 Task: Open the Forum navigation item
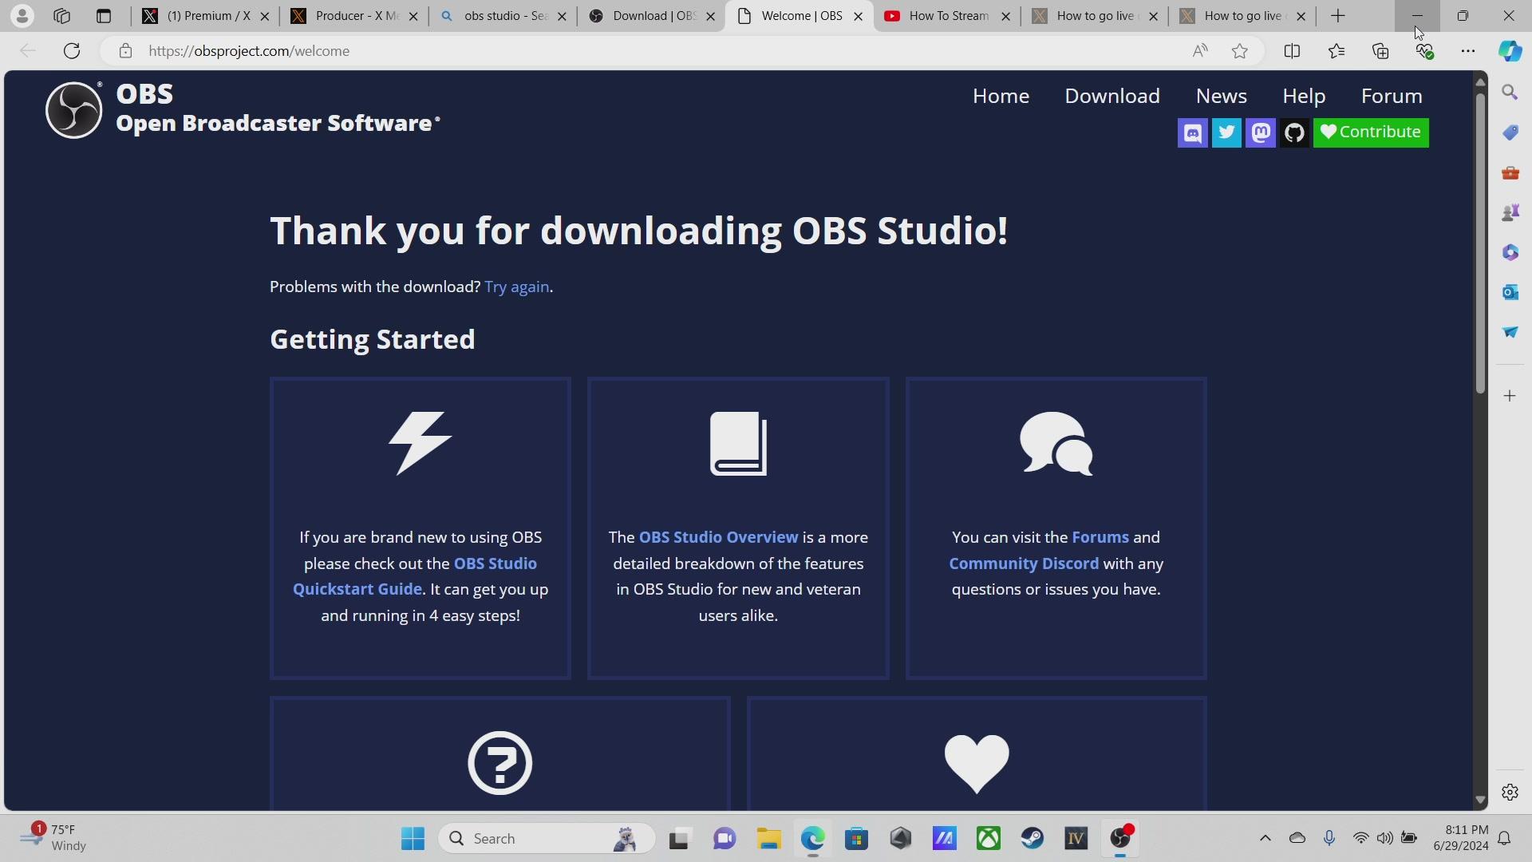1392,96
